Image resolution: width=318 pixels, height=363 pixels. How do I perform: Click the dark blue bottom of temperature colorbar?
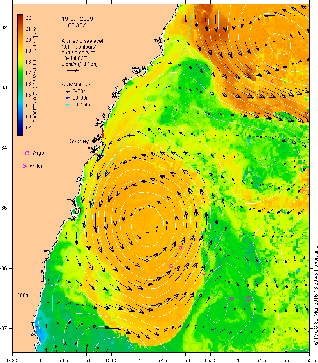tap(20, 133)
